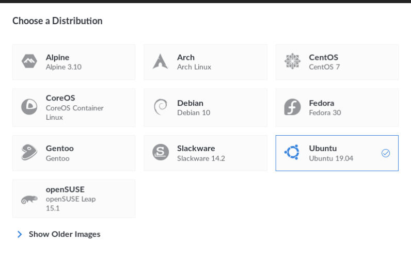Select openSUSE Leap 15.1 version text
This screenshot has width=411, height=259.
coord(71,204)
